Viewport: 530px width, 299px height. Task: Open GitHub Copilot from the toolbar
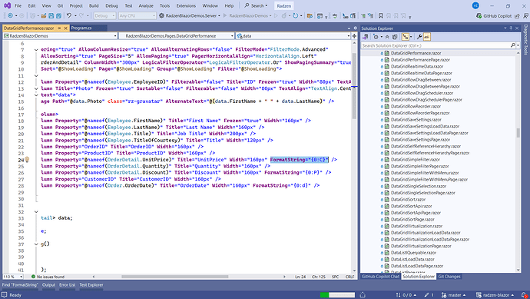pyautogui.click(x=494, y=15)
